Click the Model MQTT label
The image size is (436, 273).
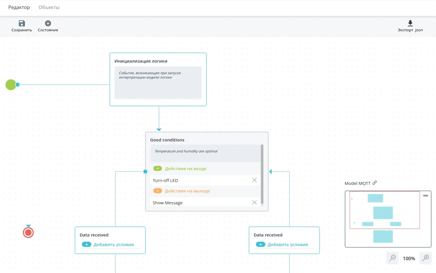pyautogui.click(x=357, y=183)
